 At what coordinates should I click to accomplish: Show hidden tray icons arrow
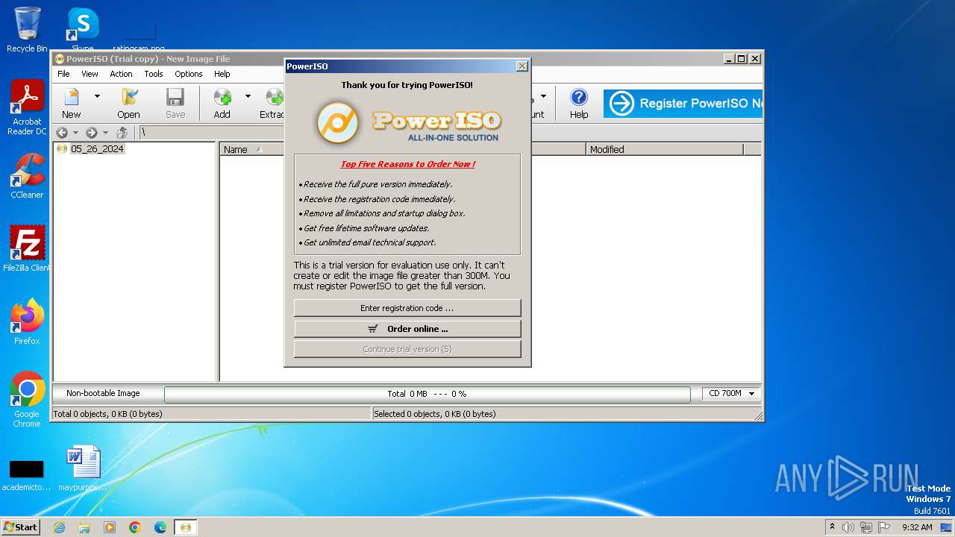click(832, 527)
